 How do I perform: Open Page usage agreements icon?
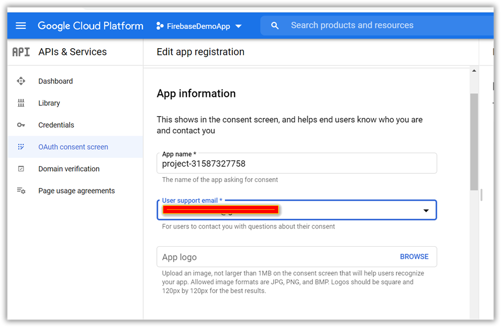click(x=21, y=191)
